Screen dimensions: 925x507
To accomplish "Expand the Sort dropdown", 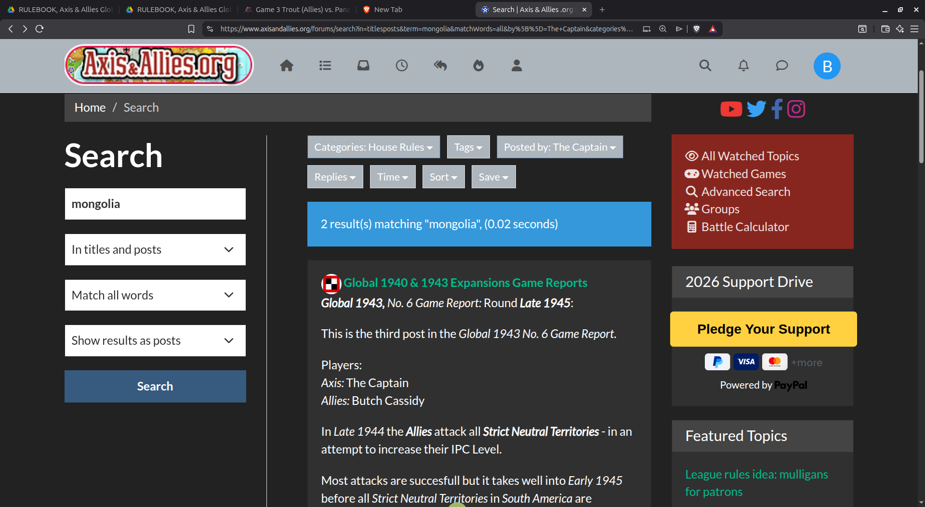I will 443,177.
